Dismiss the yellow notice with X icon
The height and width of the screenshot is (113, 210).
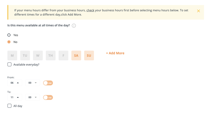(198, 11)
